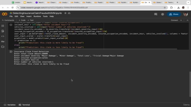
Task: Click Connect to runtime
Action: [x=174, y=20]
